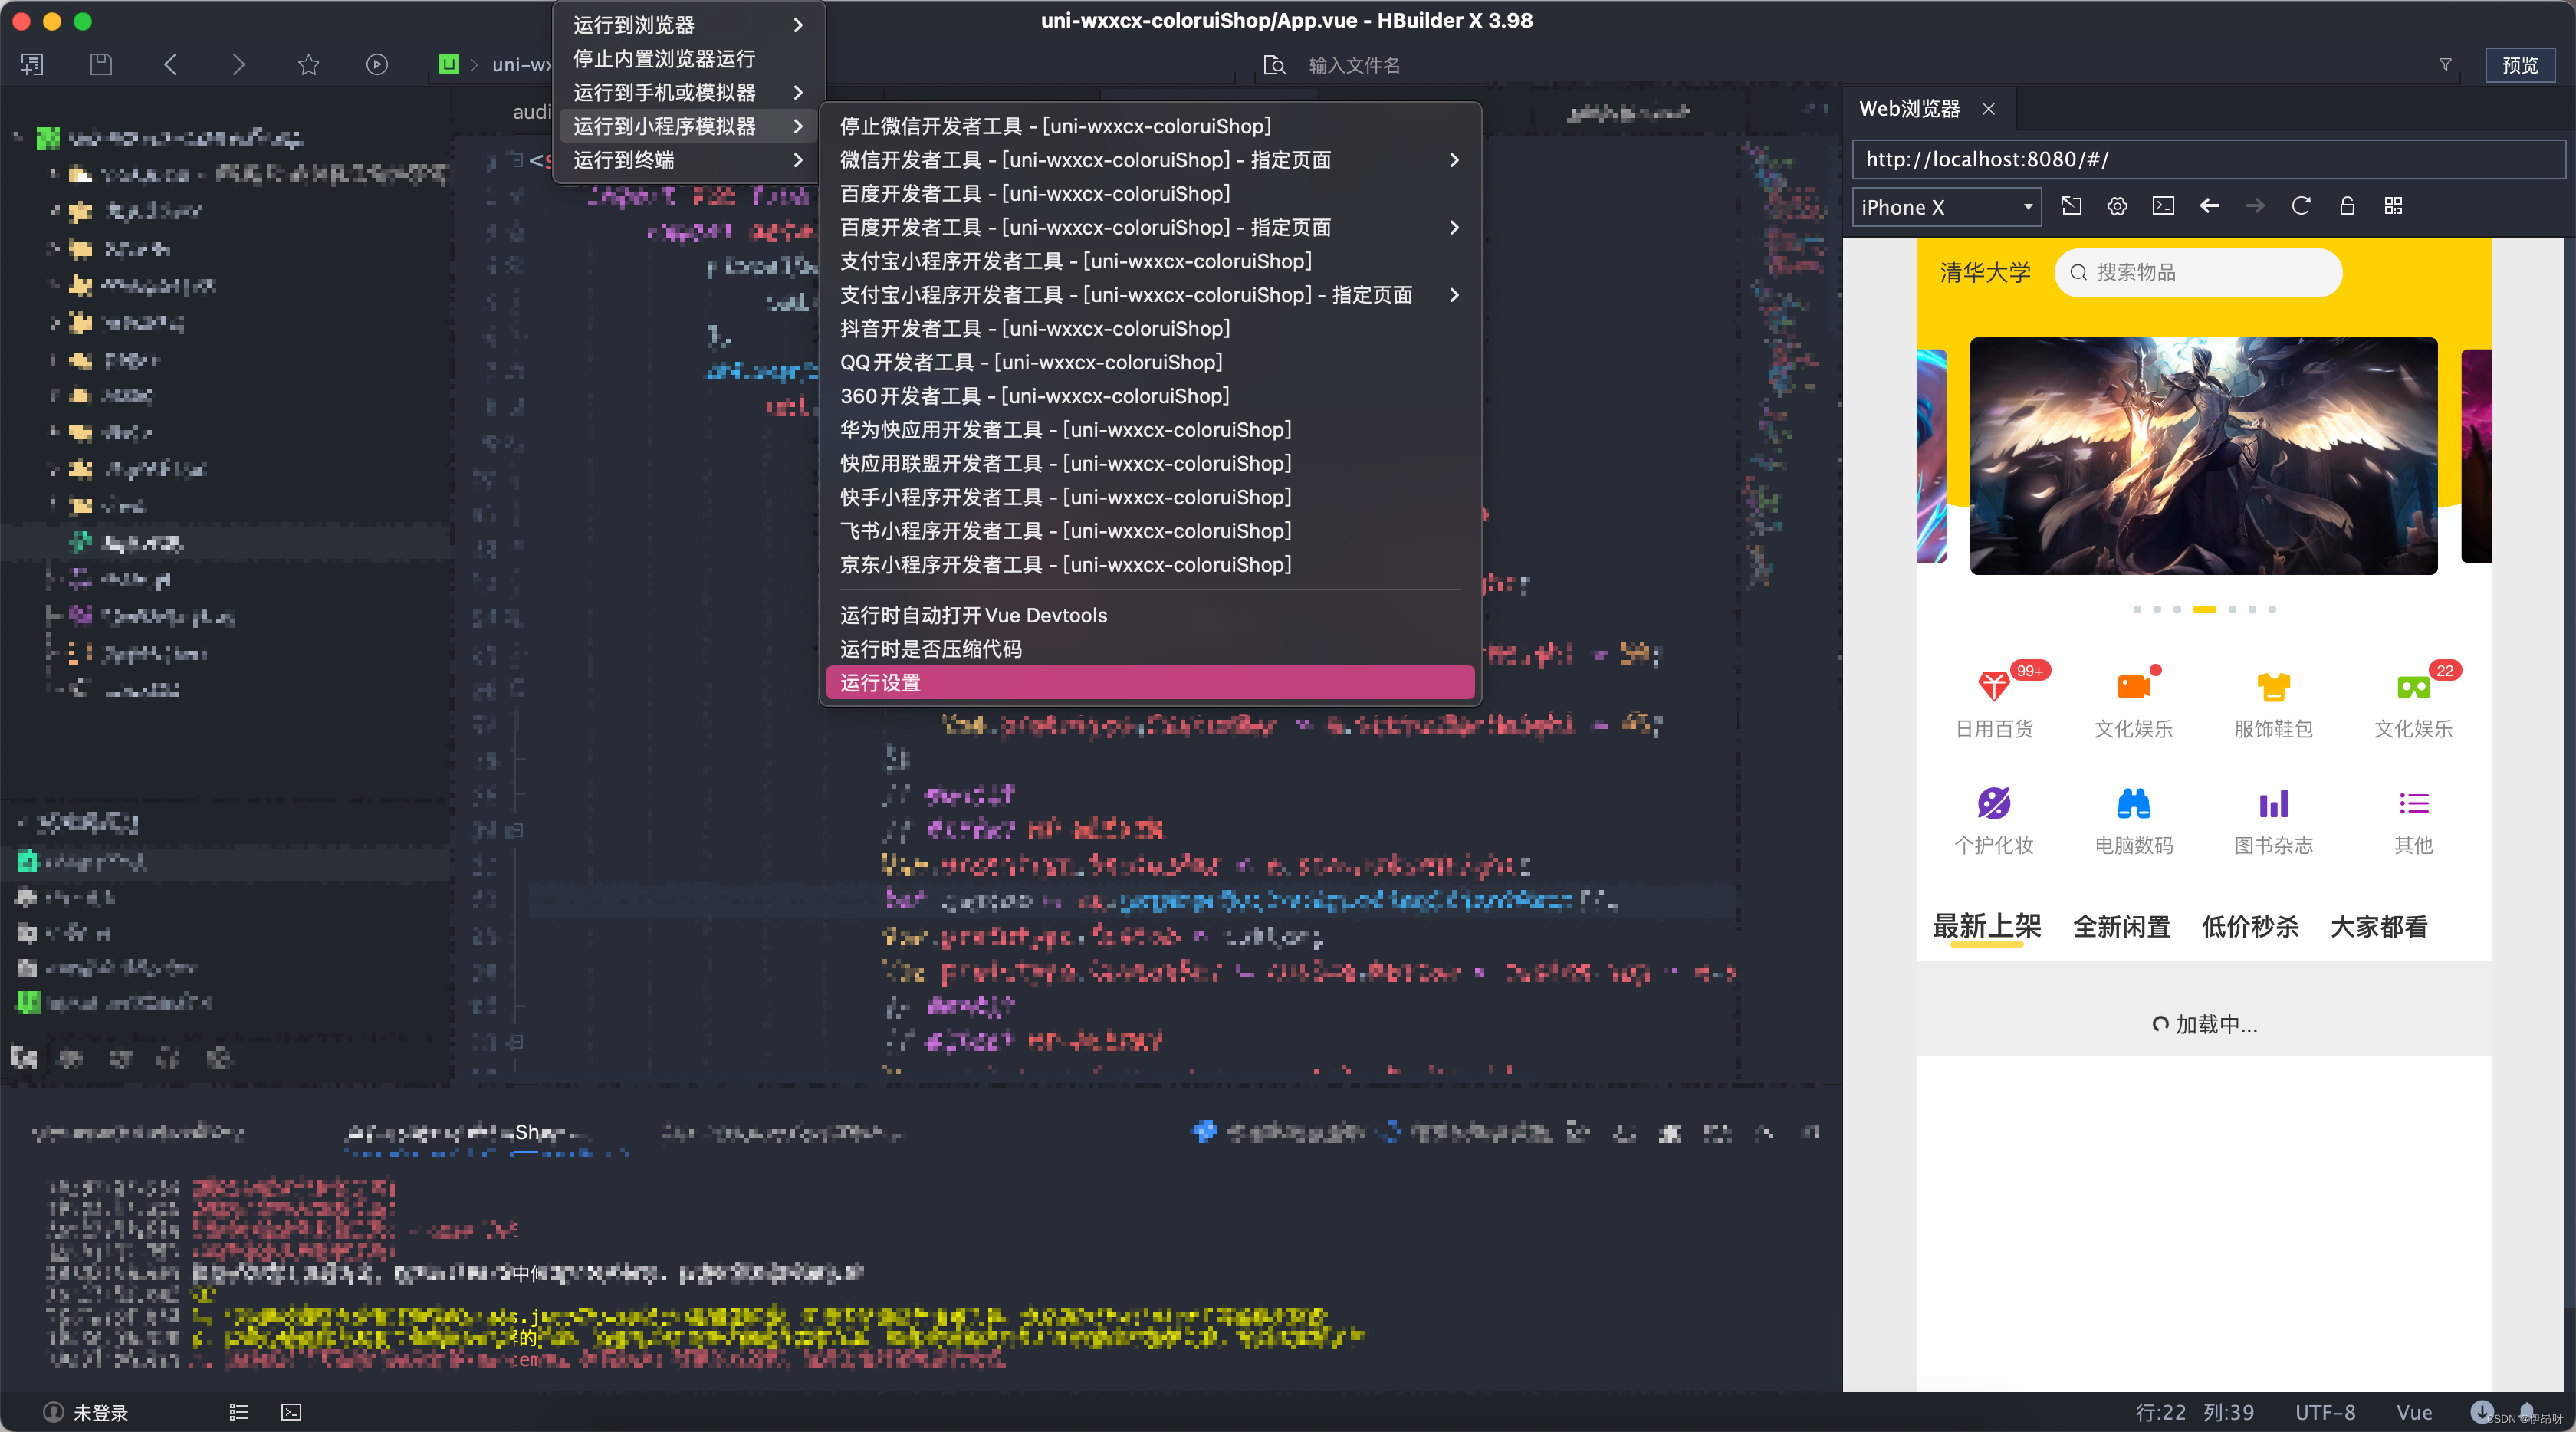
Task: Select 飞书小程序开发者工具 menu item
Action: click(1150, 531)
